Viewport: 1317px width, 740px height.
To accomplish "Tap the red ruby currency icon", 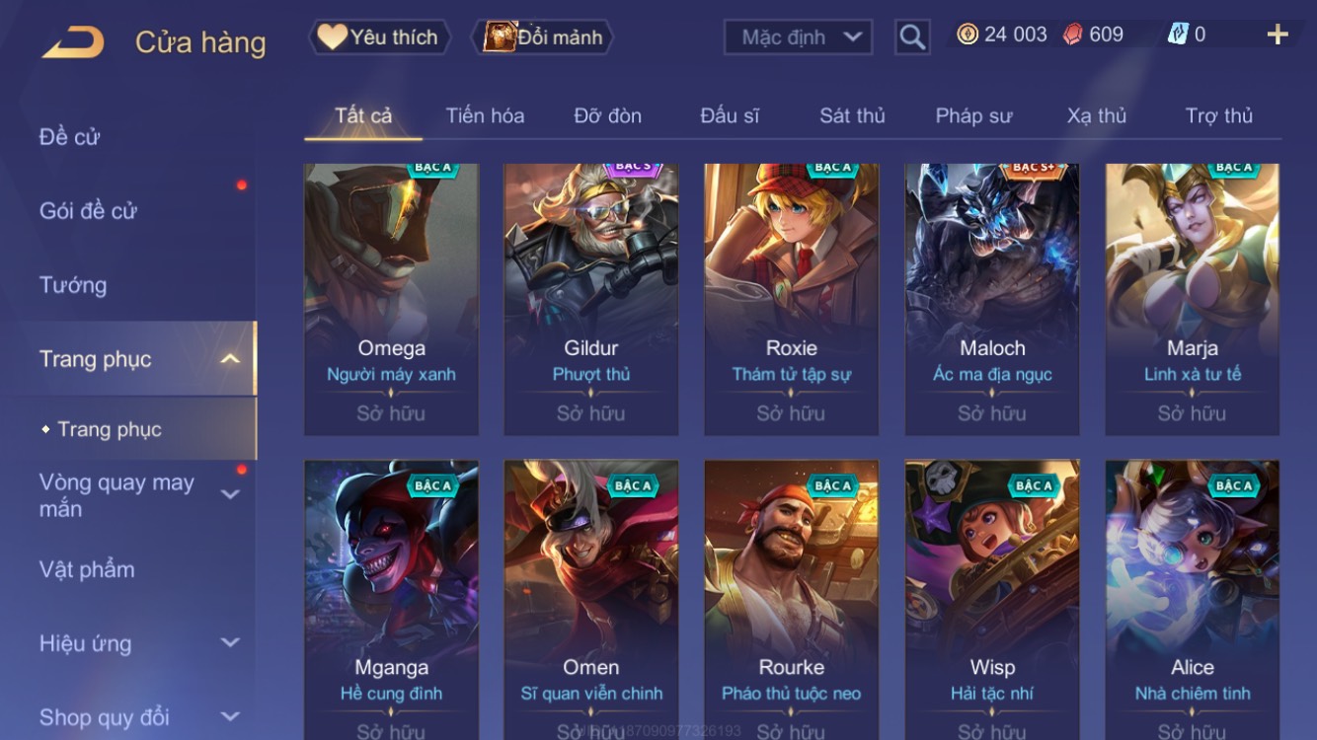I will 1072,35.
